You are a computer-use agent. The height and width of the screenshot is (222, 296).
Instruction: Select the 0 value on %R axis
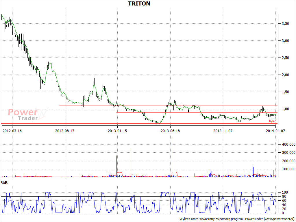coord(283,213)
